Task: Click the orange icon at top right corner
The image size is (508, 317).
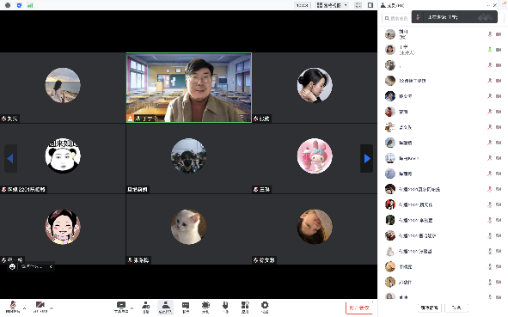Action: 505,3
